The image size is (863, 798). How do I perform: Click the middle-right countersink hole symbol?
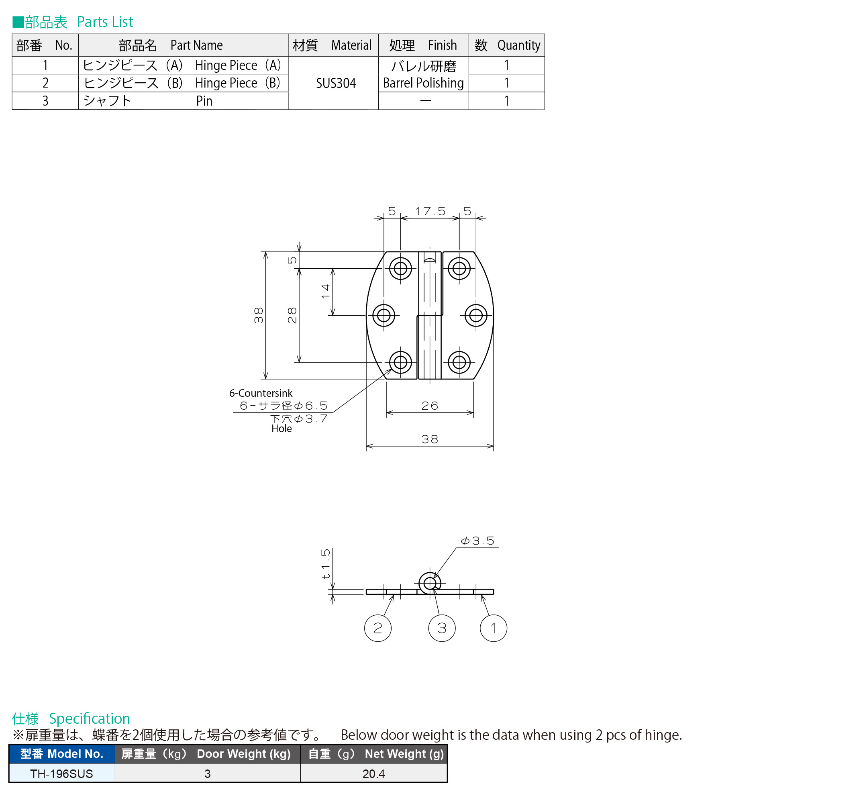476,315
